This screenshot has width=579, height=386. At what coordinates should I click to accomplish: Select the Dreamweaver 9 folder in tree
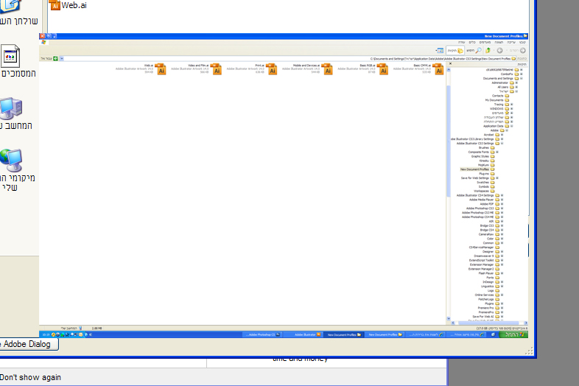487,256
